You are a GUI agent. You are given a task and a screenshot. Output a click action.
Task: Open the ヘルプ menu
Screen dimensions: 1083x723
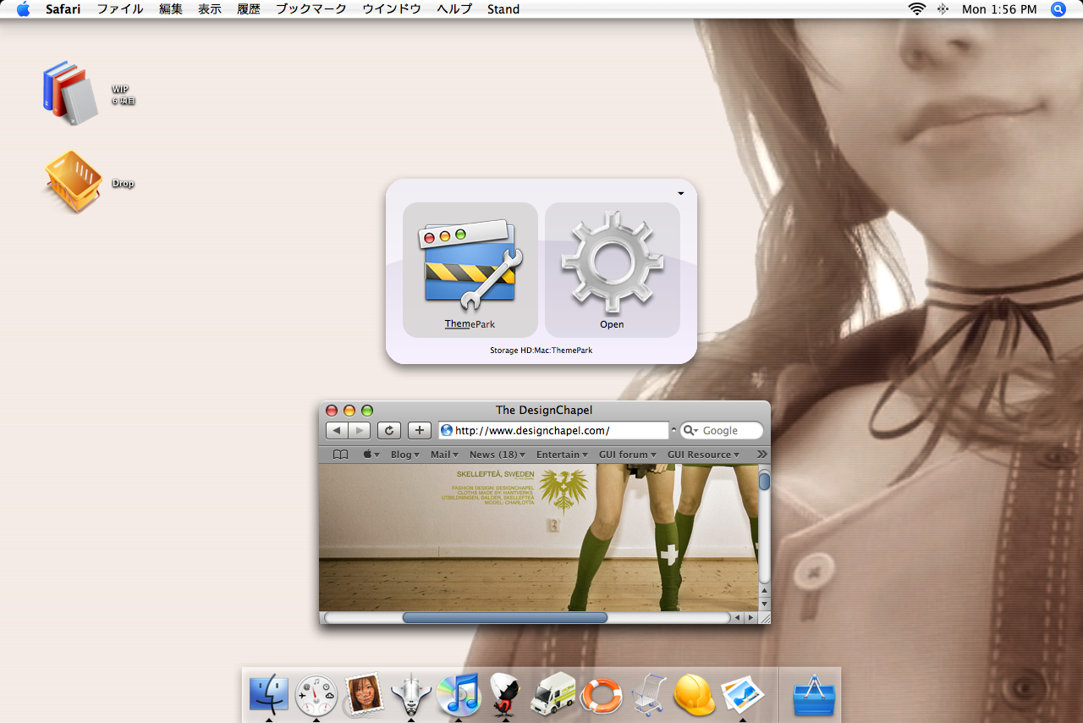pos(454,9)
